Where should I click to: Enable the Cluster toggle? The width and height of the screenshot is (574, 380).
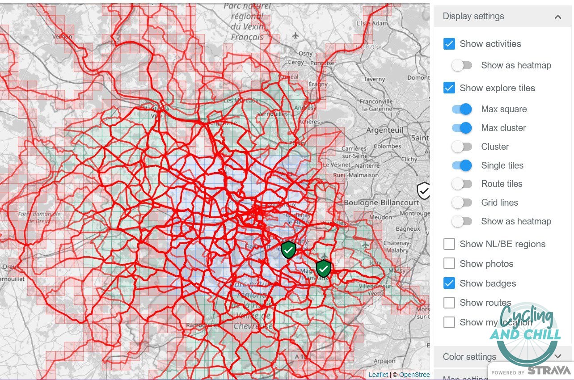point(462,147)
